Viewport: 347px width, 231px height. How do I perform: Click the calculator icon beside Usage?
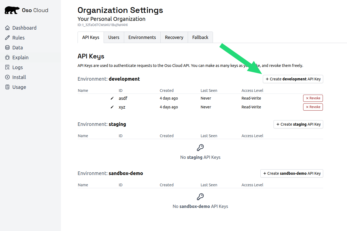click(7, 87)
